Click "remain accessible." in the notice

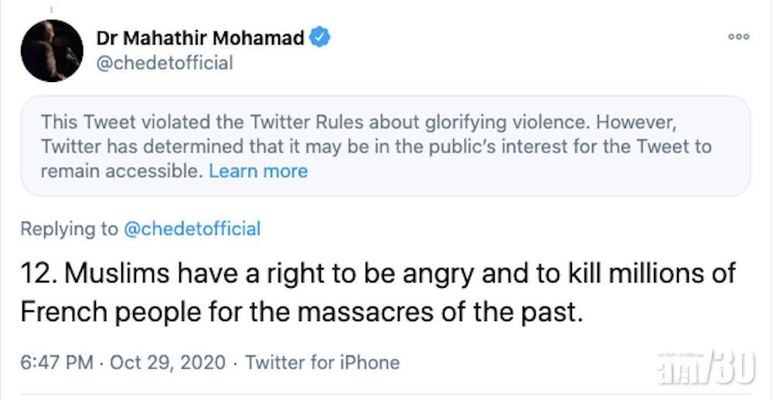121,171
